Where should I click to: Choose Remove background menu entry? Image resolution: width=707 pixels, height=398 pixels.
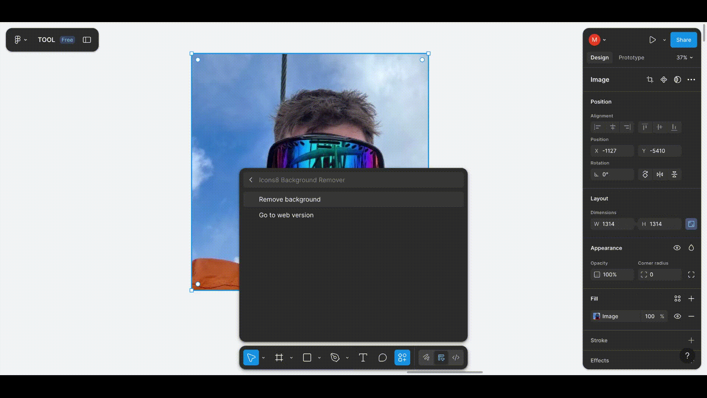pyautogui.click(x=289, y=199)
